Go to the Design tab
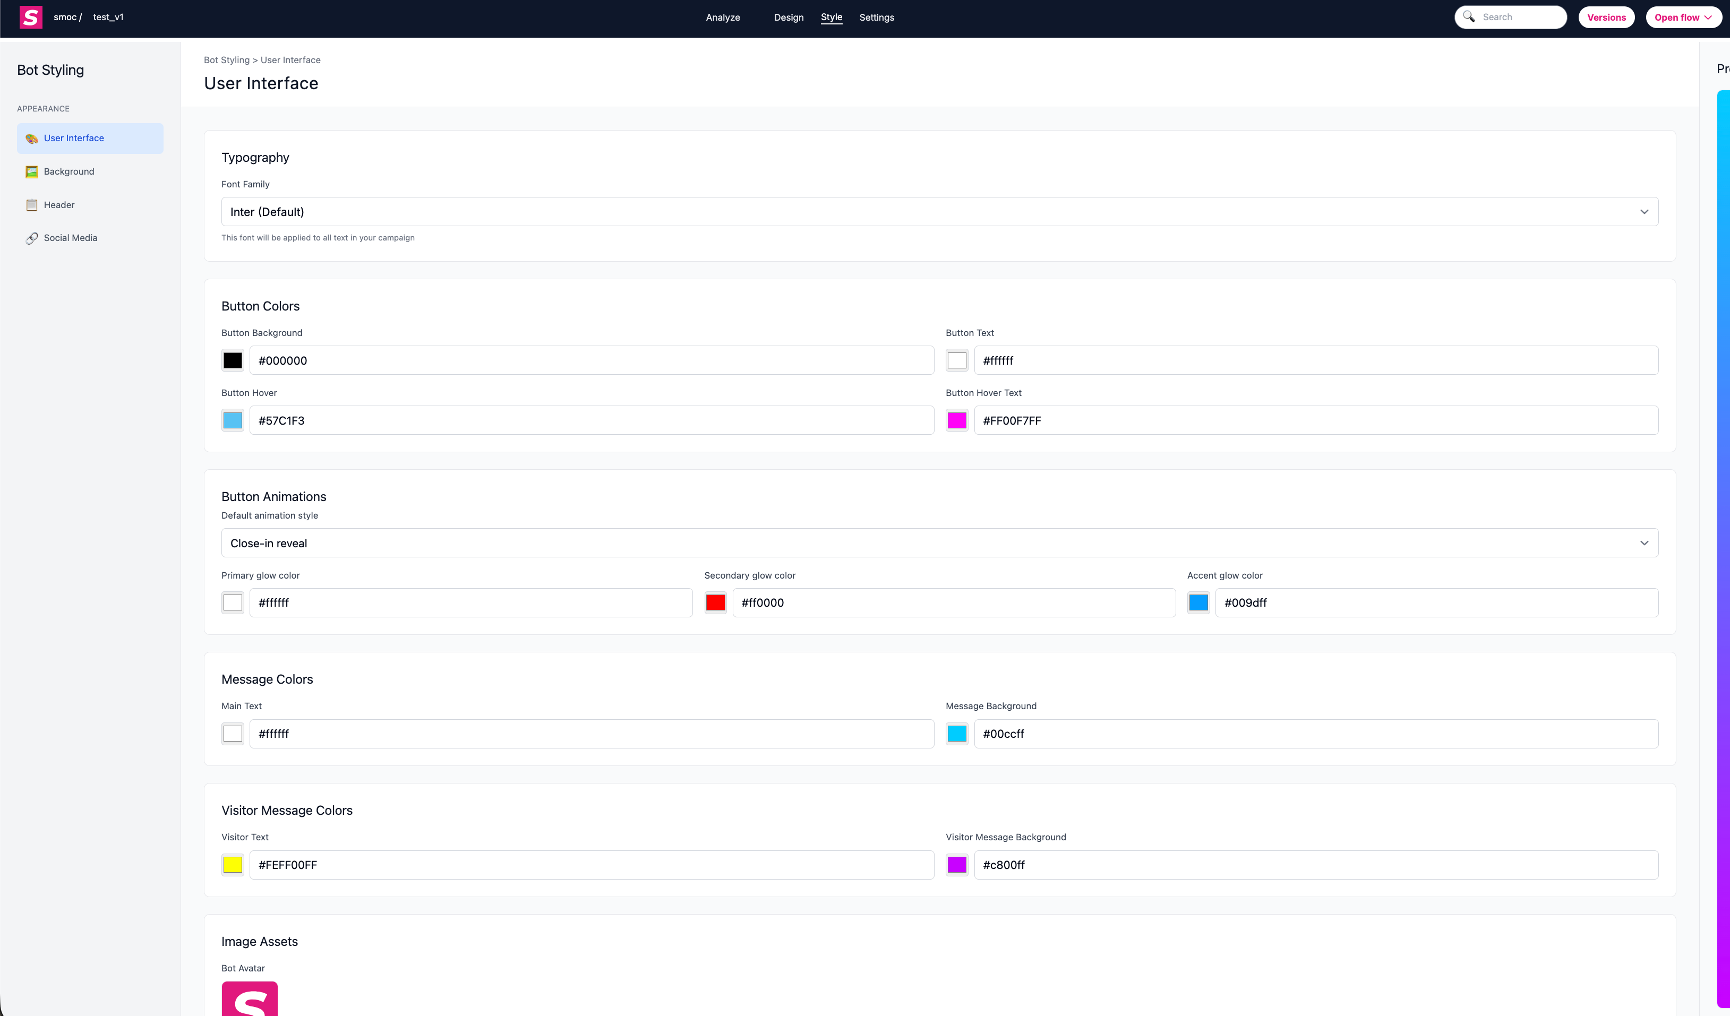 point(788,17)
